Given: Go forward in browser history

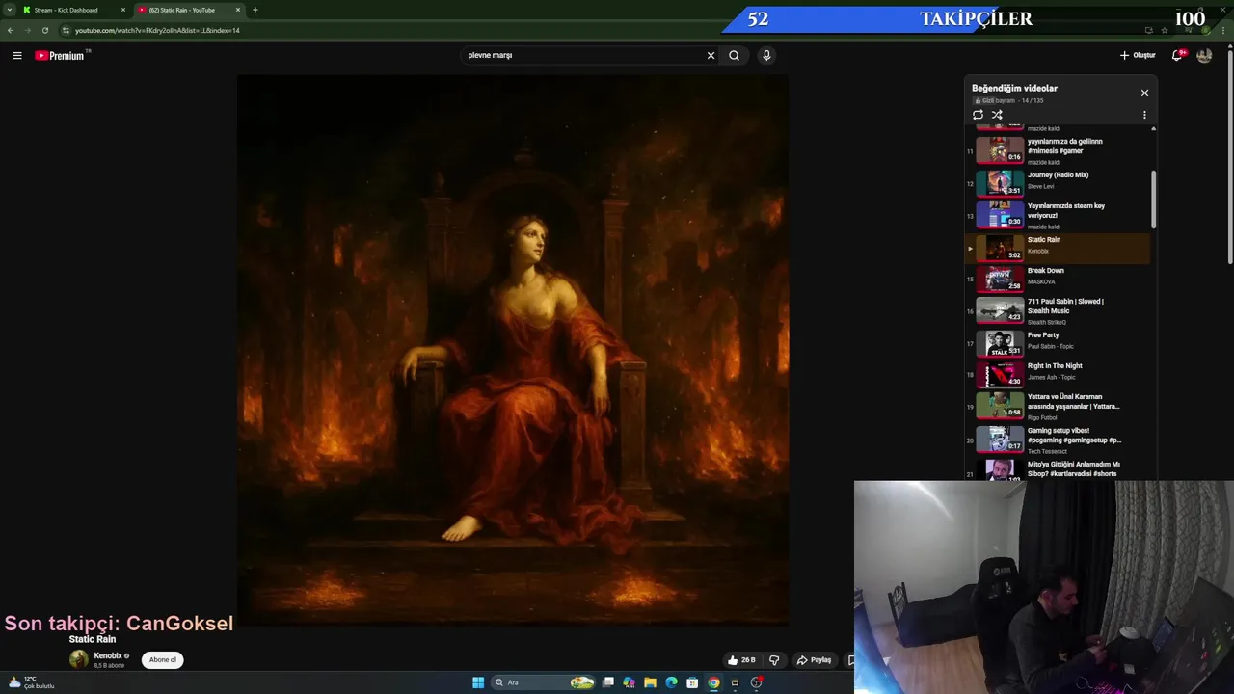Looking at the screenshot, I should click(x=27, y=30).
